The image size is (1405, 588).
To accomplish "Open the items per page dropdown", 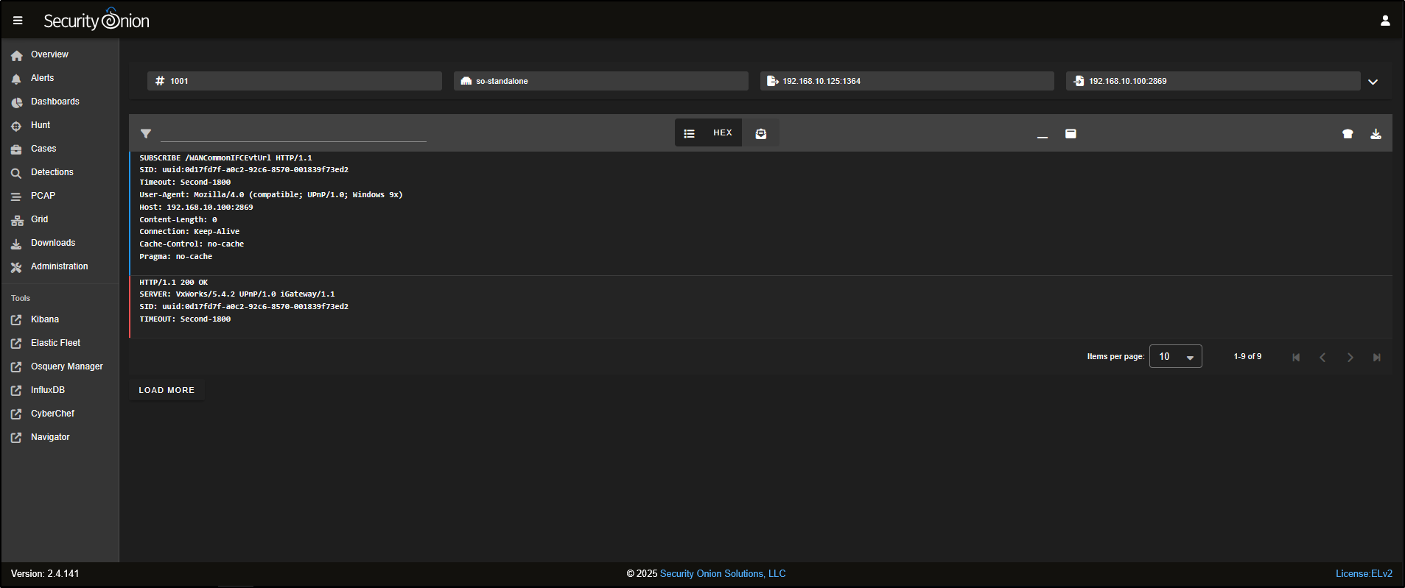I will coord(1175,356).
